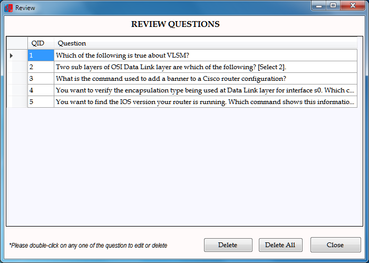Select the QID cell with value 3
369x263 pixels.
(x=41, y=79)
